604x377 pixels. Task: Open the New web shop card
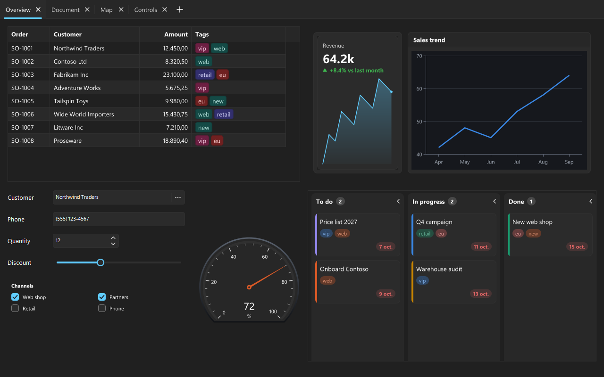point(550,234)
